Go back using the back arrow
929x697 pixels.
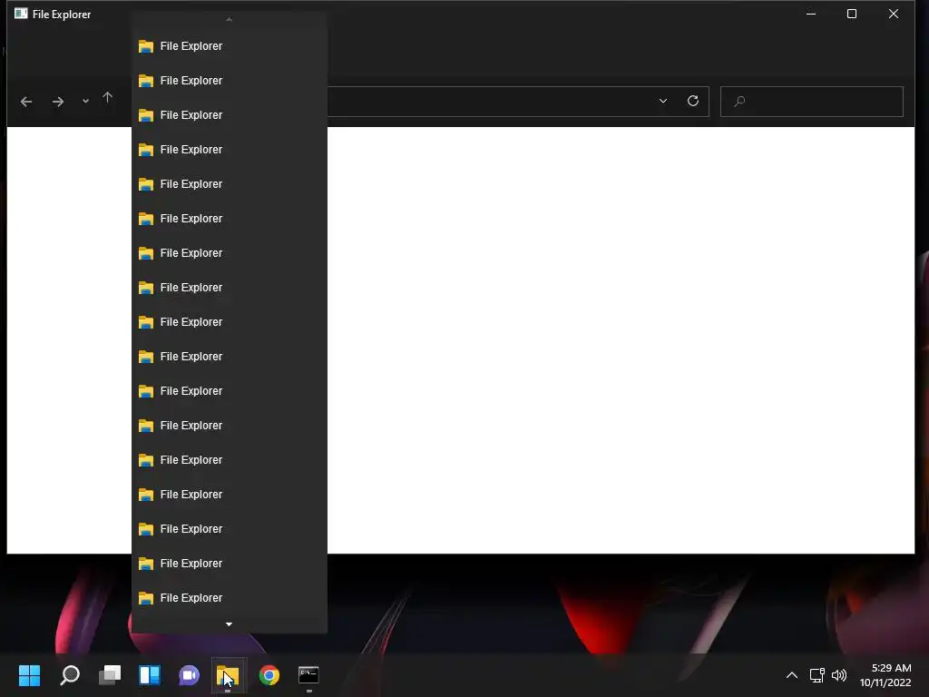tap(26, 102)
